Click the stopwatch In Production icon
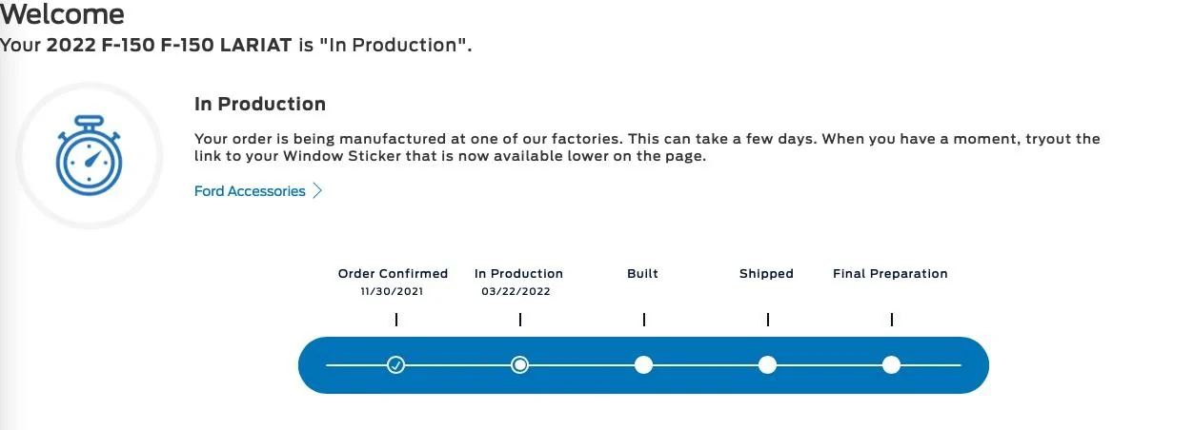The image size is (1194, 430). pos(90,156)
